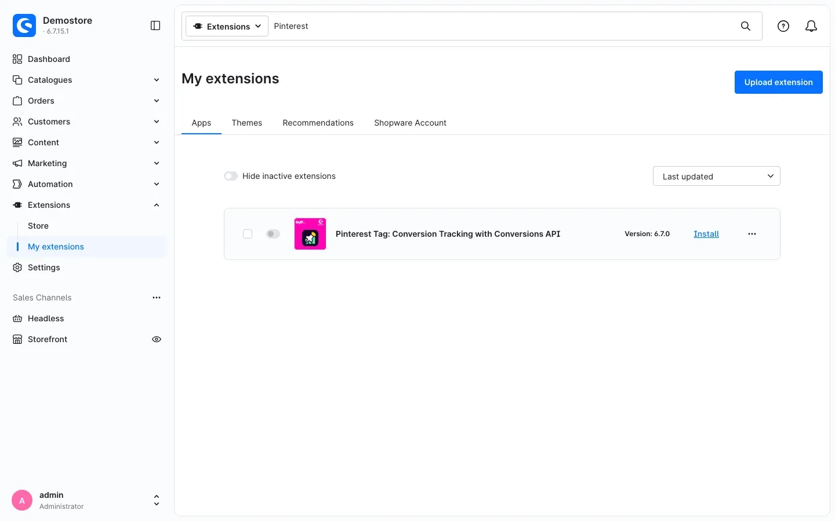Click the Storefront shop icon
Image resolution: width=835 pixels, height=521 pixels.
(x=17, y=339)
